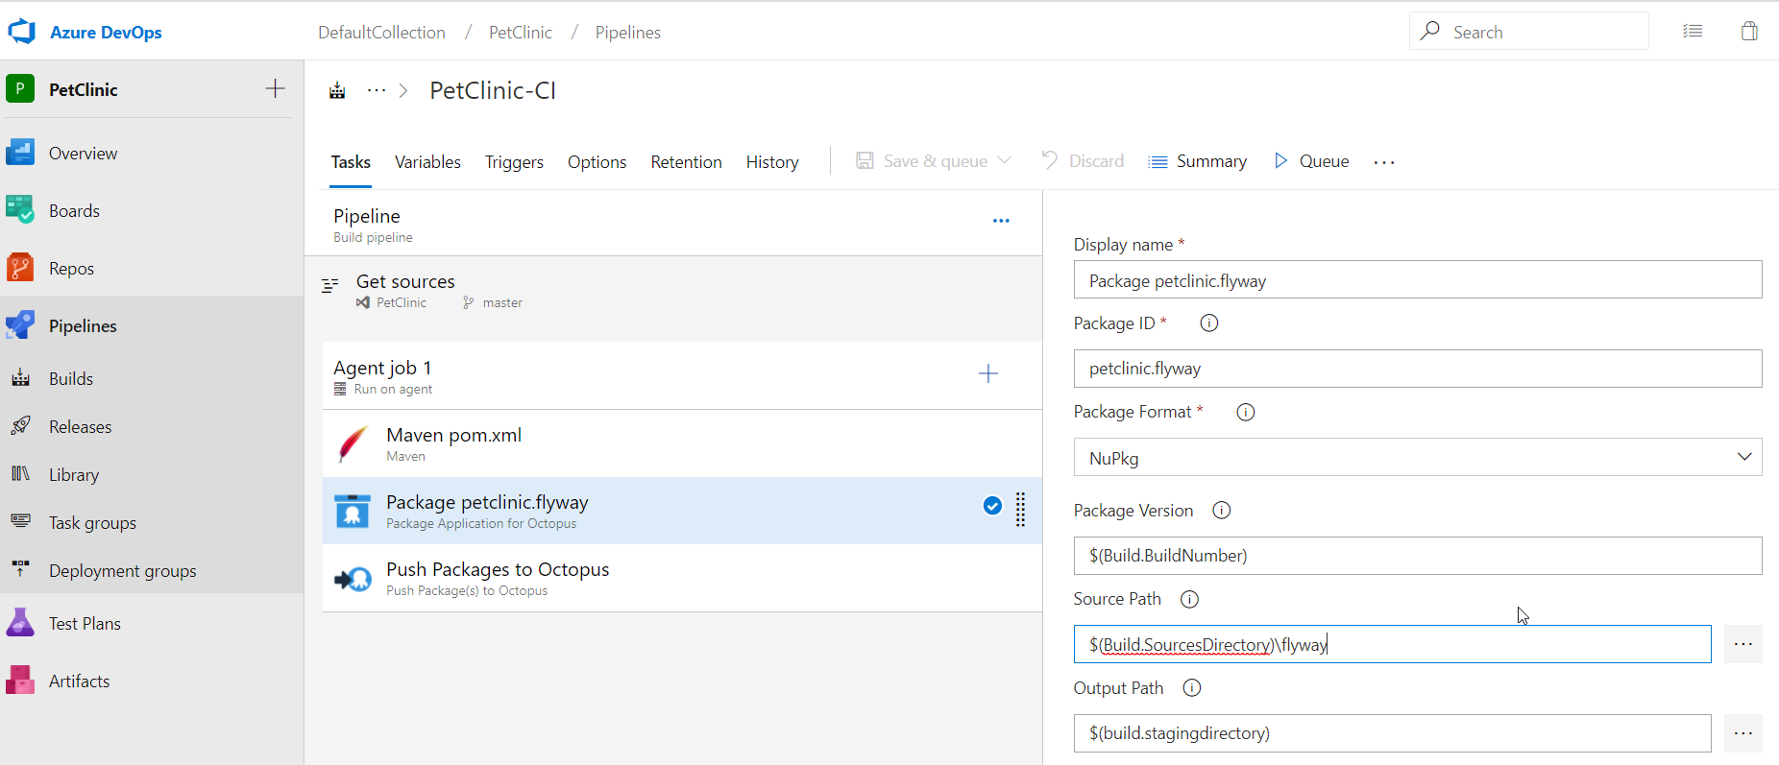Switch to the Triggers tab

514,162
